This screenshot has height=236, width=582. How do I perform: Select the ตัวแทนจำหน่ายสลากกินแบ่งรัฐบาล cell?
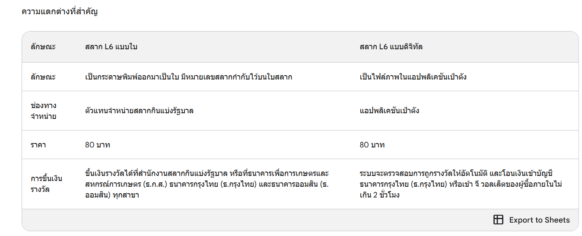139,111
